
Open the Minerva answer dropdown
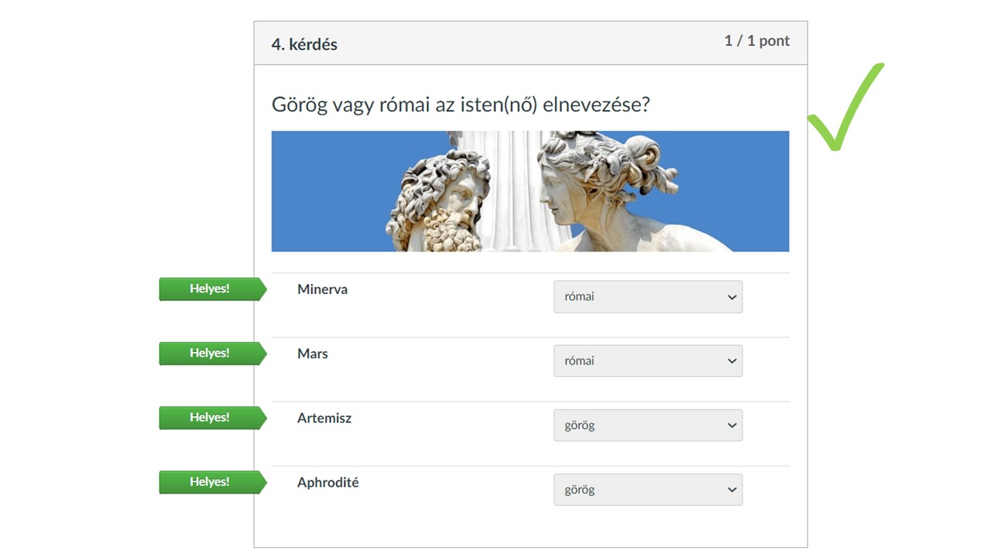pos(648,297)
